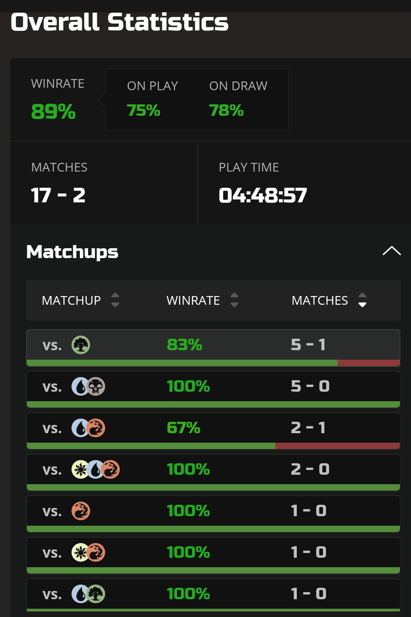Click the overall Winrate 89% stat
Image resolution: width=411 pixels, height=617 pixels.
tap(53, 111)
